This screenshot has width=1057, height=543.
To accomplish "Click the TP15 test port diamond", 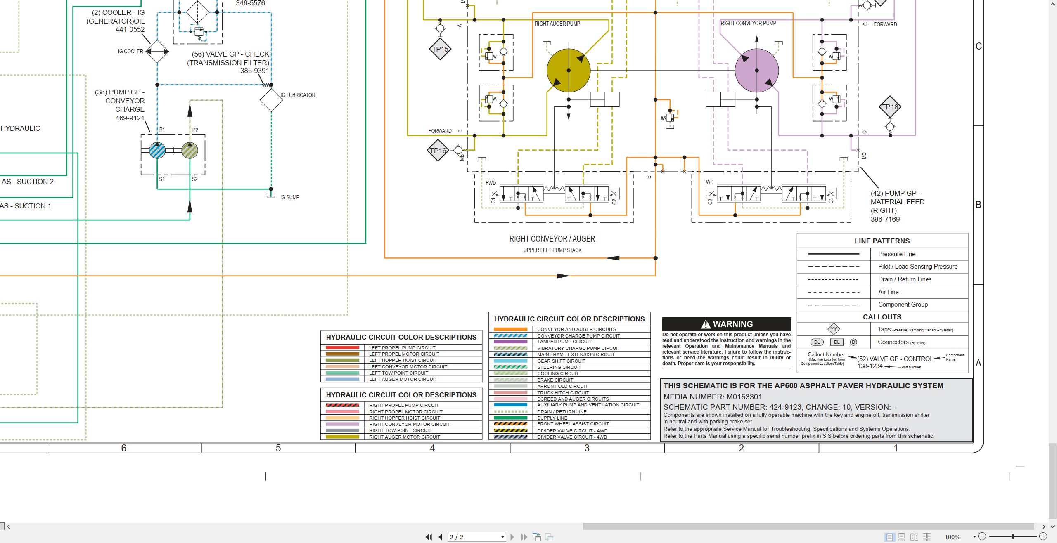I will (x=440, y=49).
